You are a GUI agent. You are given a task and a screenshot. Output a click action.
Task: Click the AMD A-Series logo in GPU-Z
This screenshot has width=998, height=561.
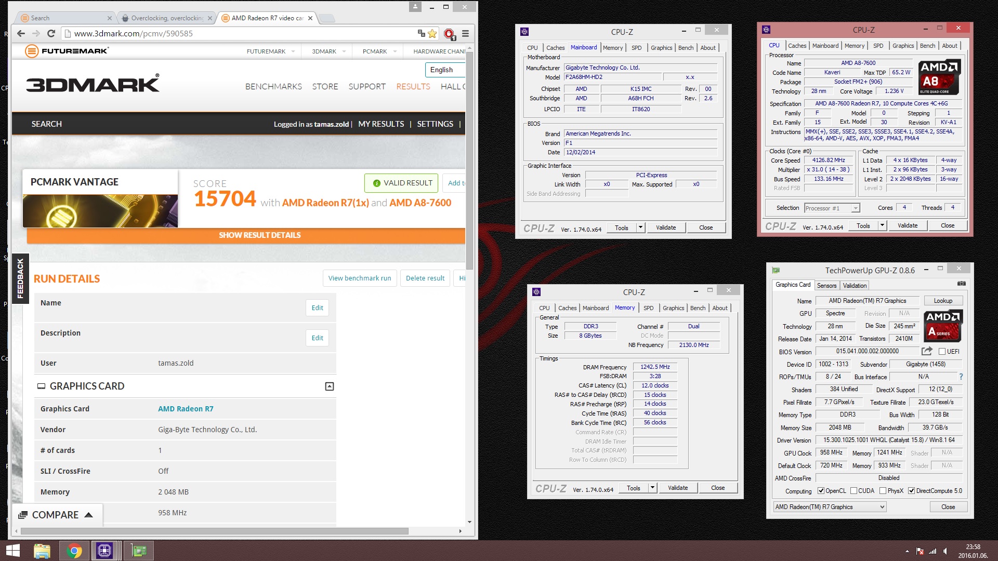click(x=943, y=326)
